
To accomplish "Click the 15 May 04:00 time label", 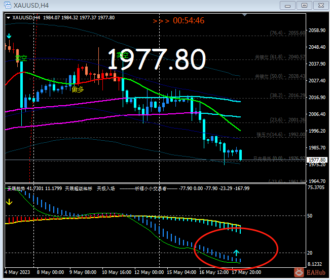I will click(x=181, y=272).
